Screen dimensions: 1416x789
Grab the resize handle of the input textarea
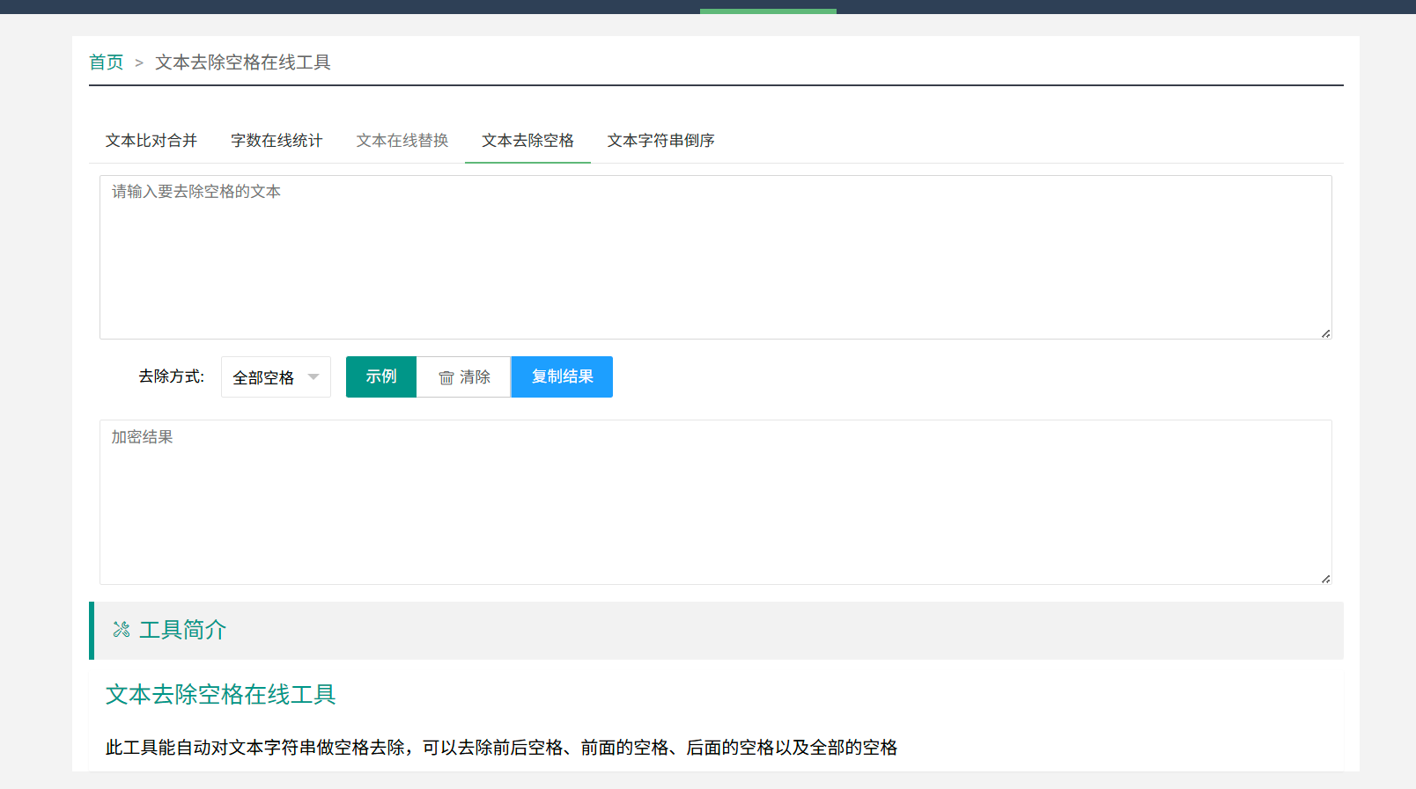click(x=1325, y=333)
